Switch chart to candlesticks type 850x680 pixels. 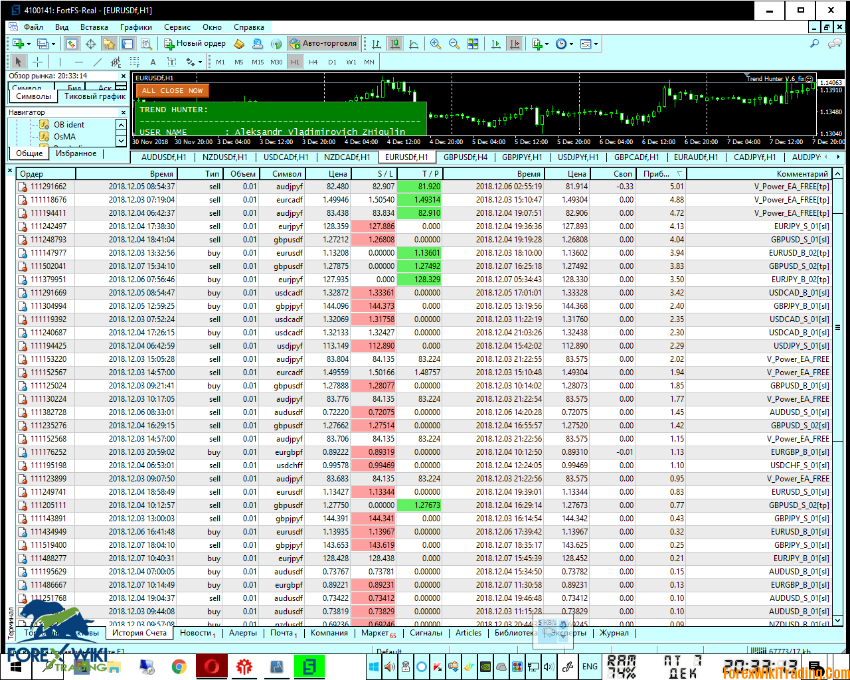(395, 44)
